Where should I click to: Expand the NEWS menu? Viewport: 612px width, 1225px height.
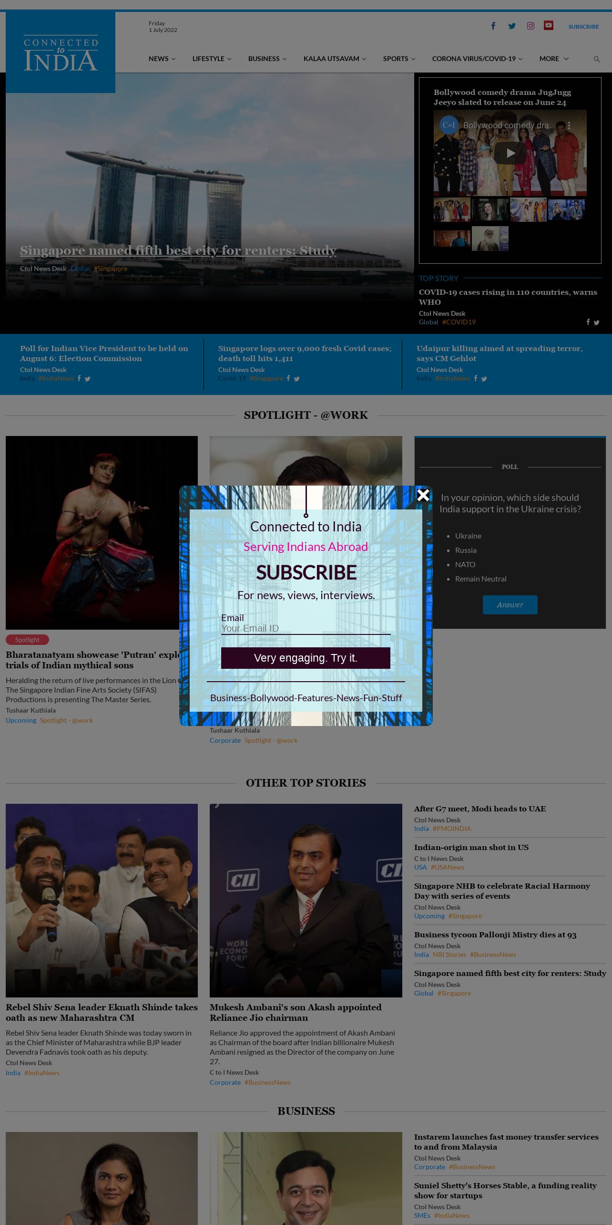tap(162, 59)
